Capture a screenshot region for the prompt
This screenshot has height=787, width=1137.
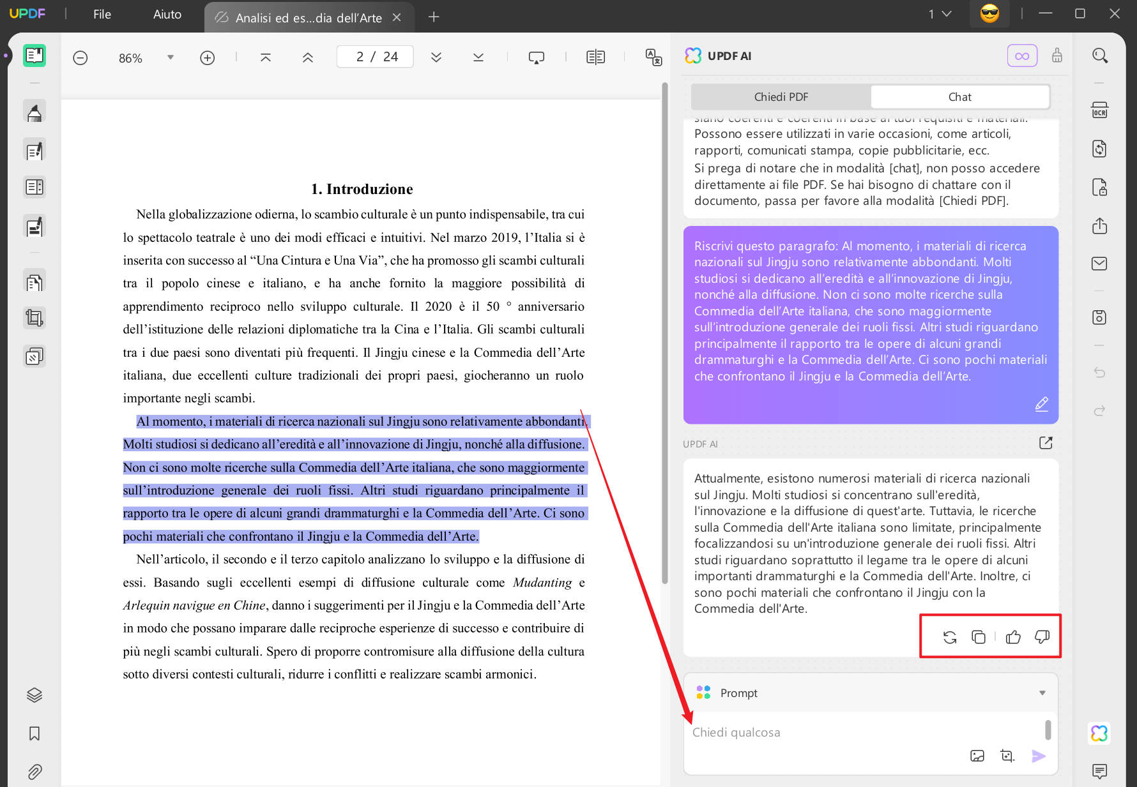click(x=1007, y=756)
